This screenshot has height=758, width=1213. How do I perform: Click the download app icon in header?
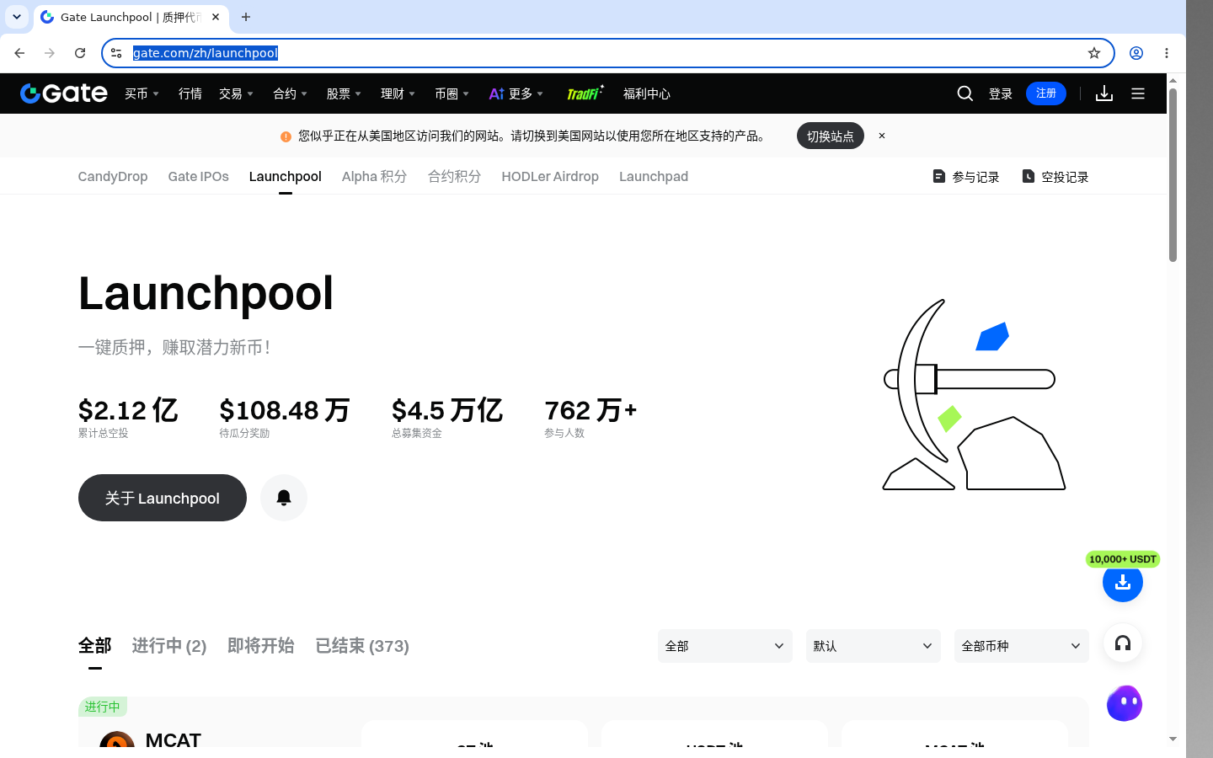click(x=1104, y=93)
